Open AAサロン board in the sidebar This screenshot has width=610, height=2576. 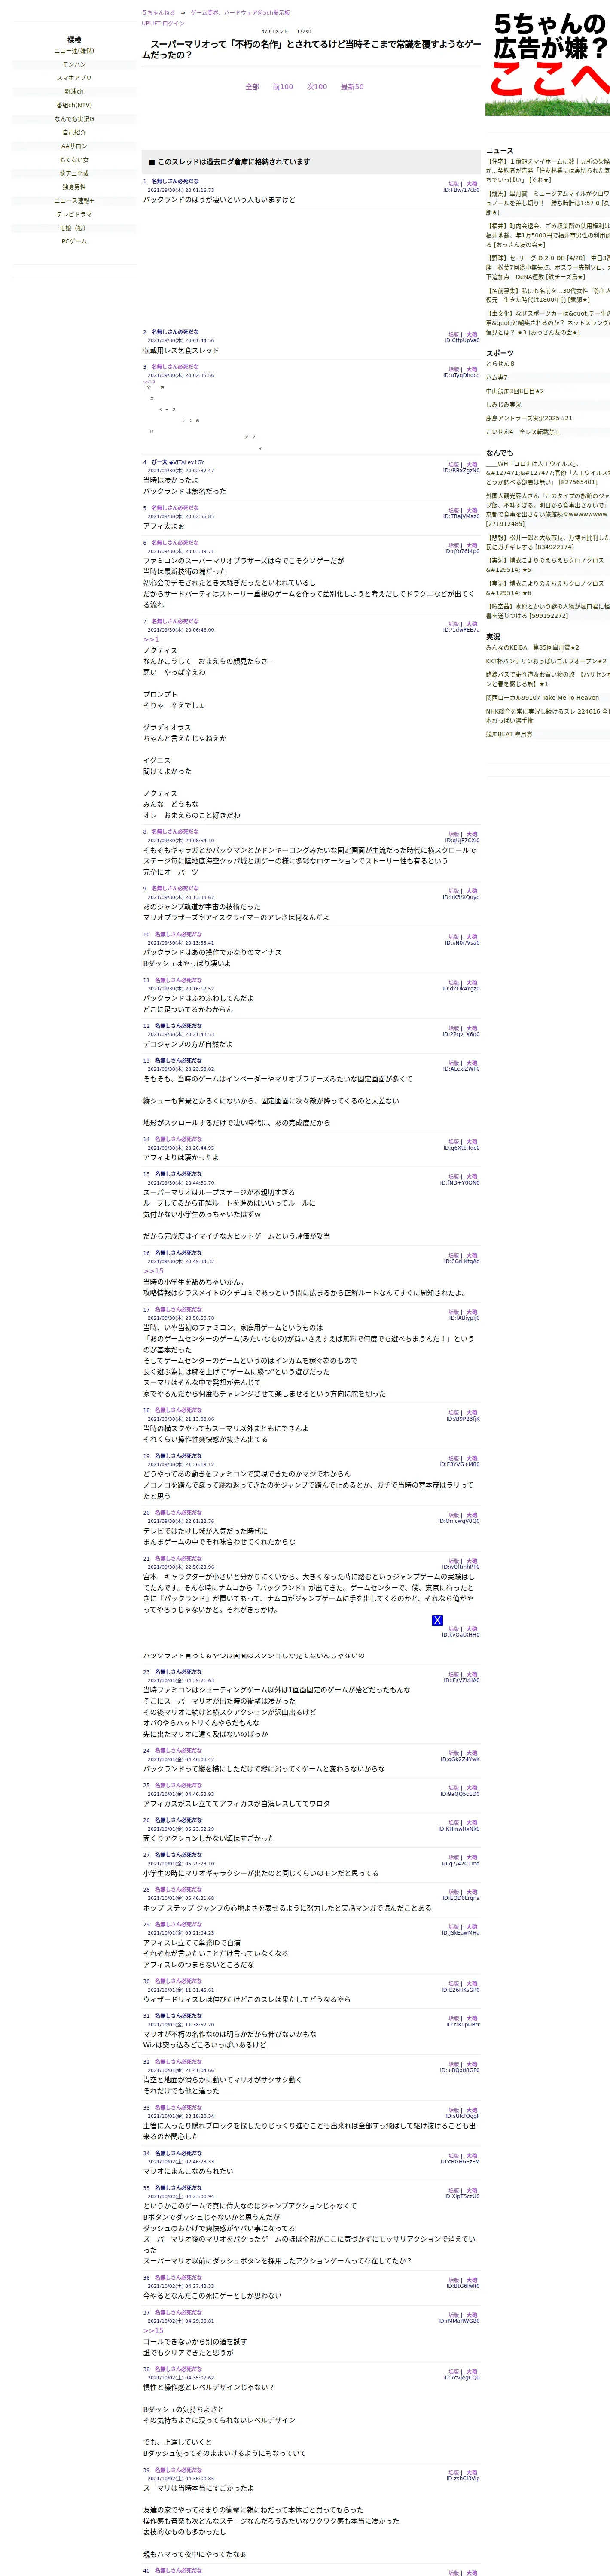(74, 146)
